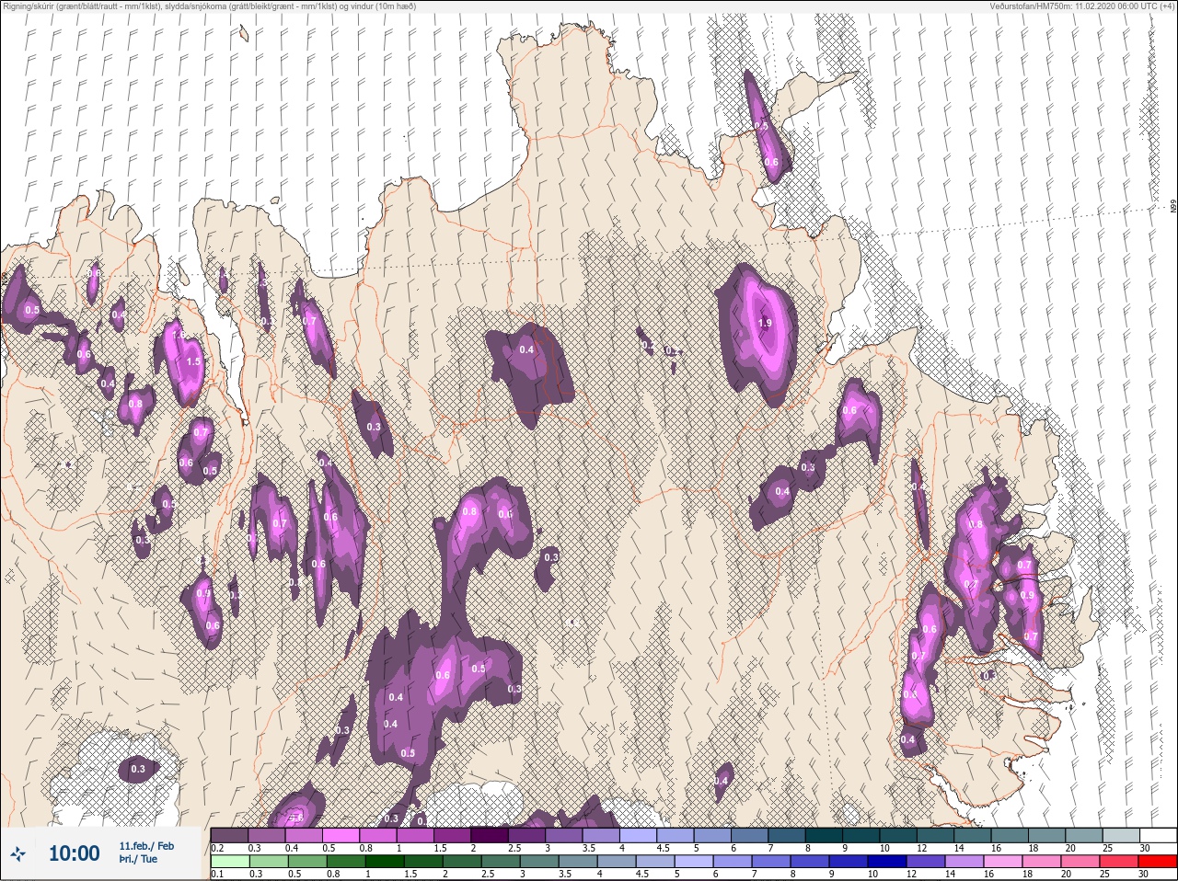Click the star-shaped weather office logo

[17, 853]
